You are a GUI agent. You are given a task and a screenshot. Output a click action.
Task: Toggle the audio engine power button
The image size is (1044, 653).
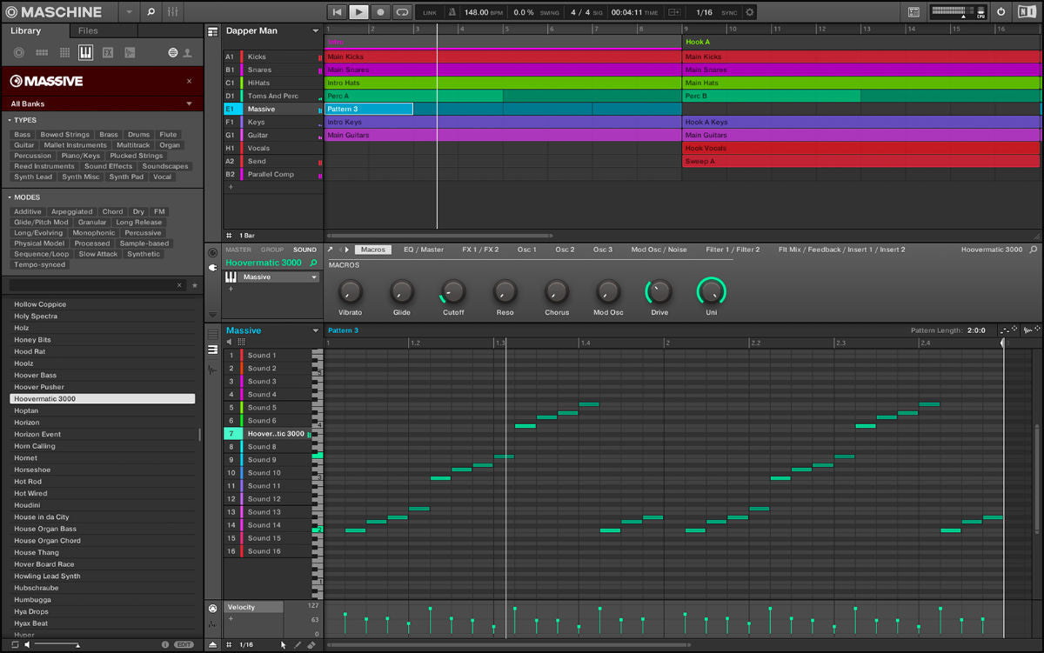1000,12
